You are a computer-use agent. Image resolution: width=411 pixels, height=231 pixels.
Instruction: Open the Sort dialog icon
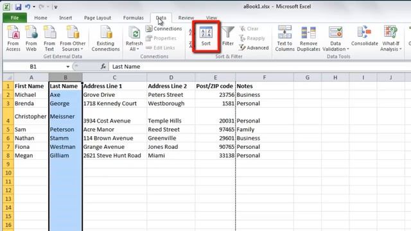coord(206,37)
